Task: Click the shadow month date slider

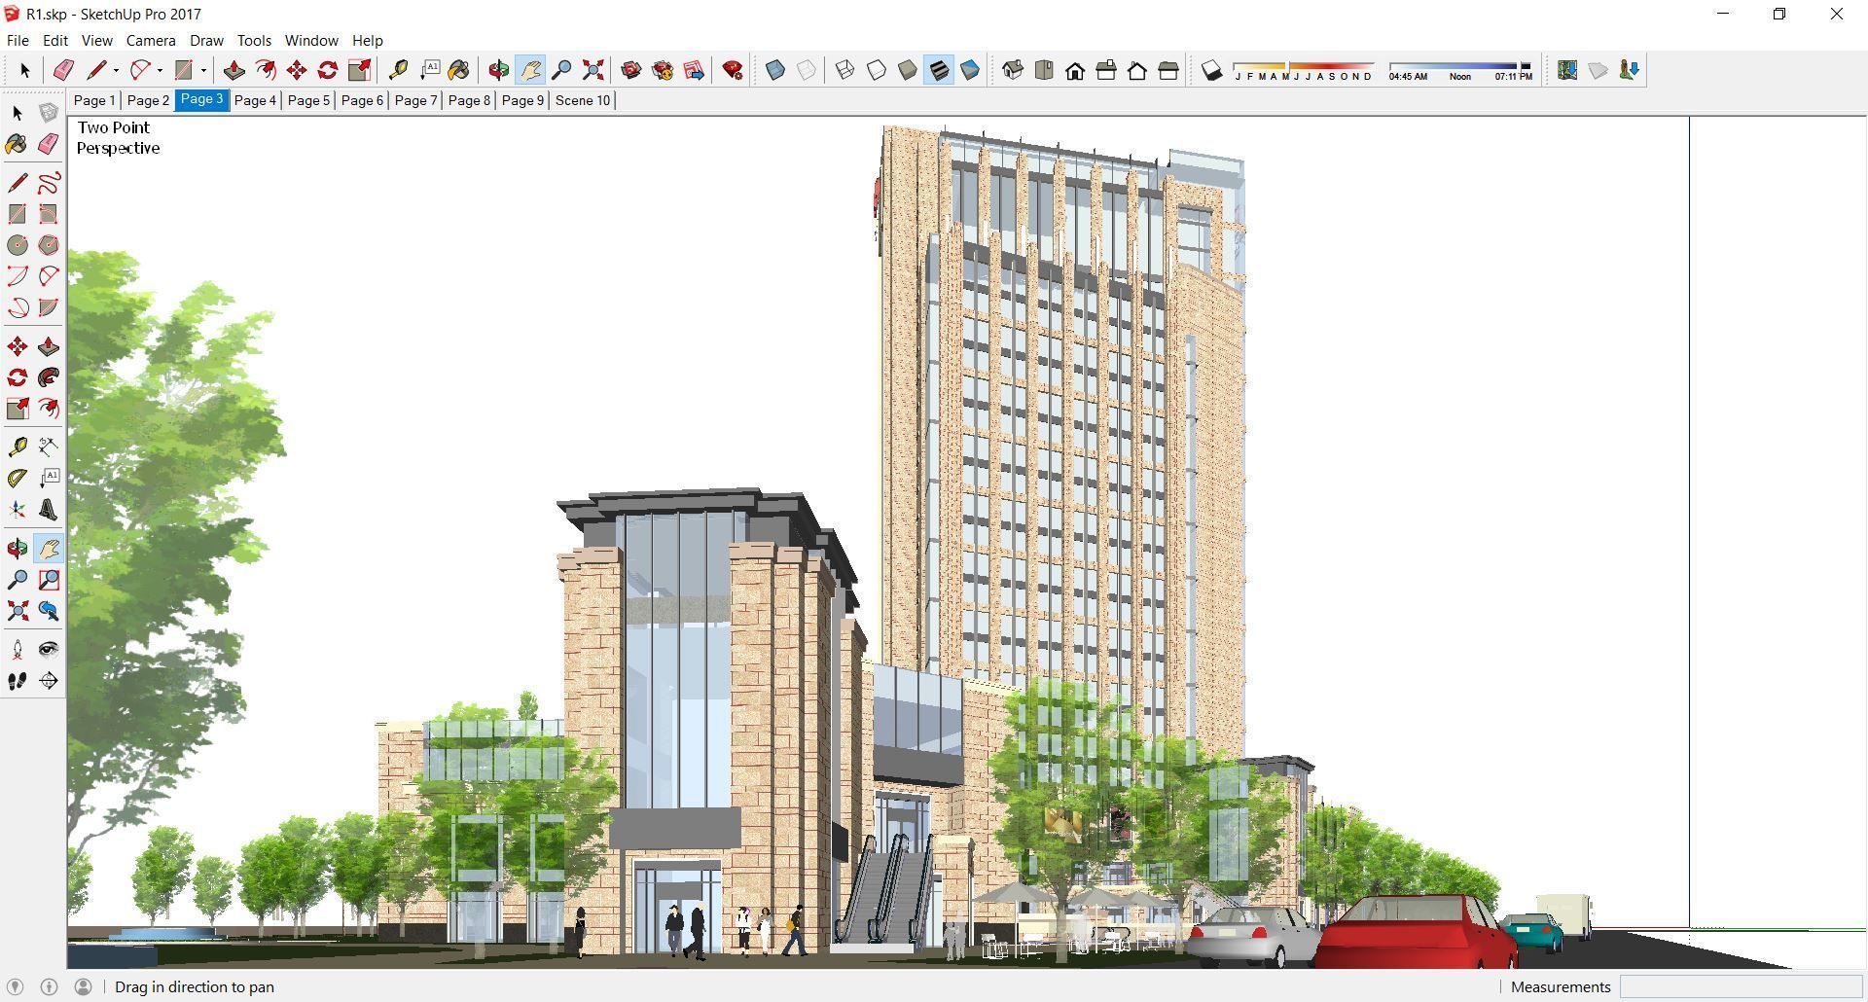Action: pyautogui.click(x=1304, y=70)
